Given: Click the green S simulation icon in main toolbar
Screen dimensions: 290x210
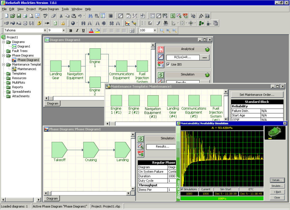Looking at the screenshot, I should (173, 16).
